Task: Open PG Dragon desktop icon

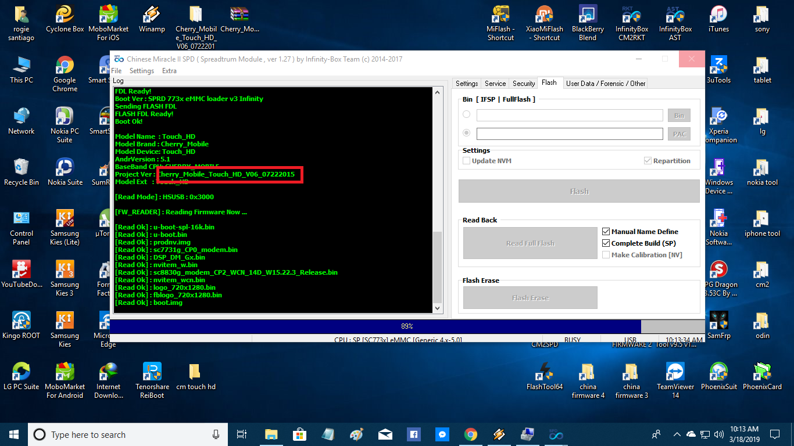Action: click(720, 279)
